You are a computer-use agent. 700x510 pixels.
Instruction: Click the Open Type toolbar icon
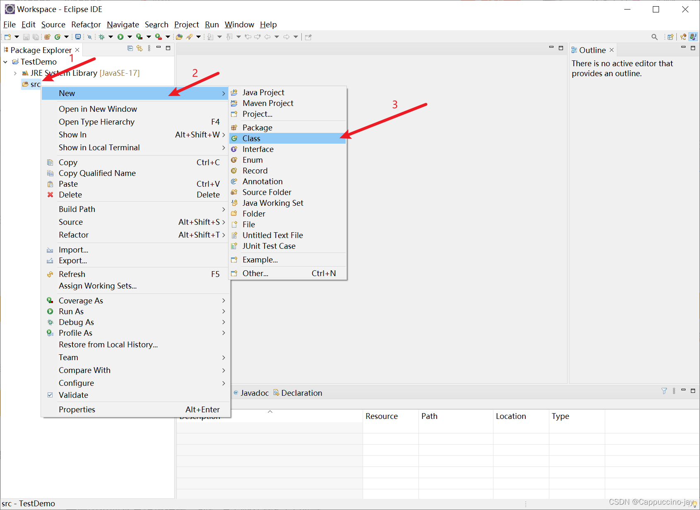(179, 37)
